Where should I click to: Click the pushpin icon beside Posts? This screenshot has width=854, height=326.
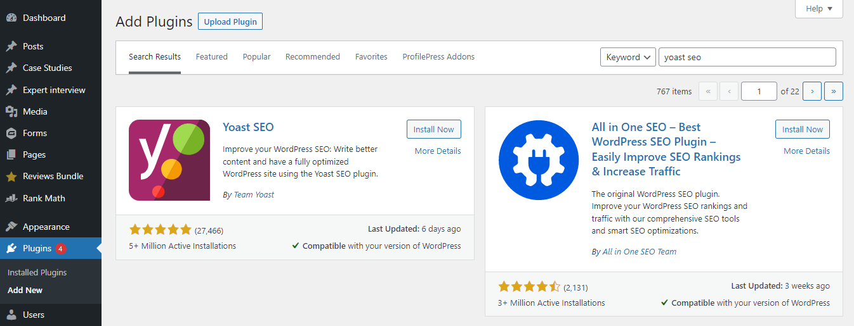pyautogui.click(x=11, y=46)
